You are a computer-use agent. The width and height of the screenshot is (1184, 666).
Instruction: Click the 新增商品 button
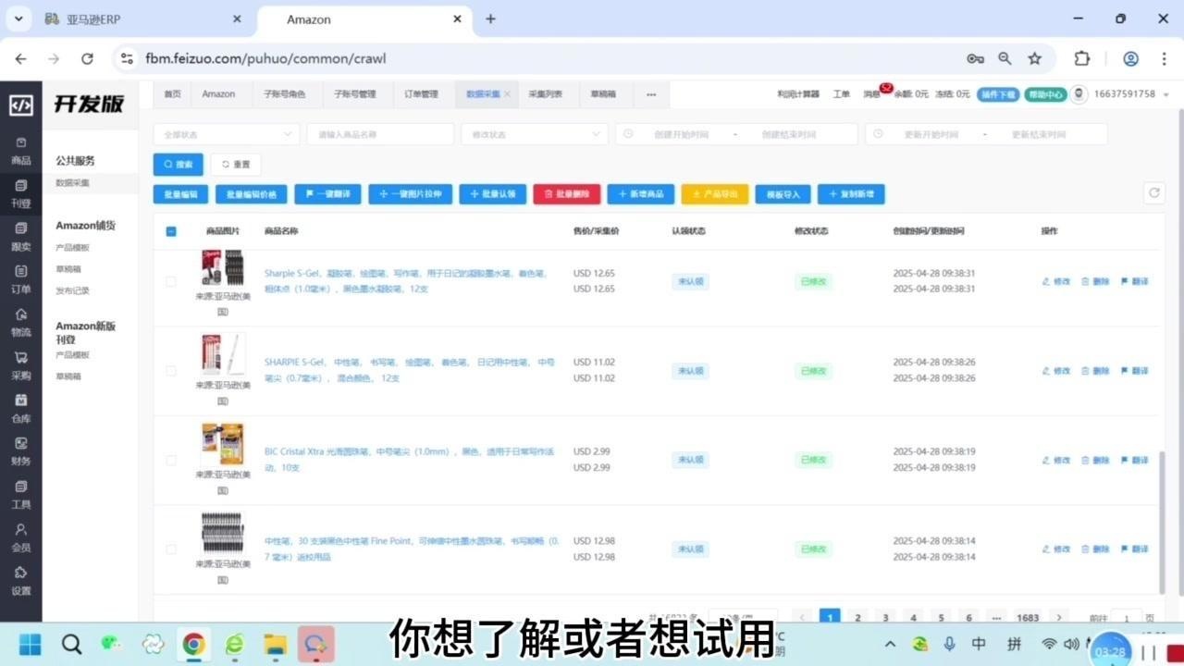(641, 194)
